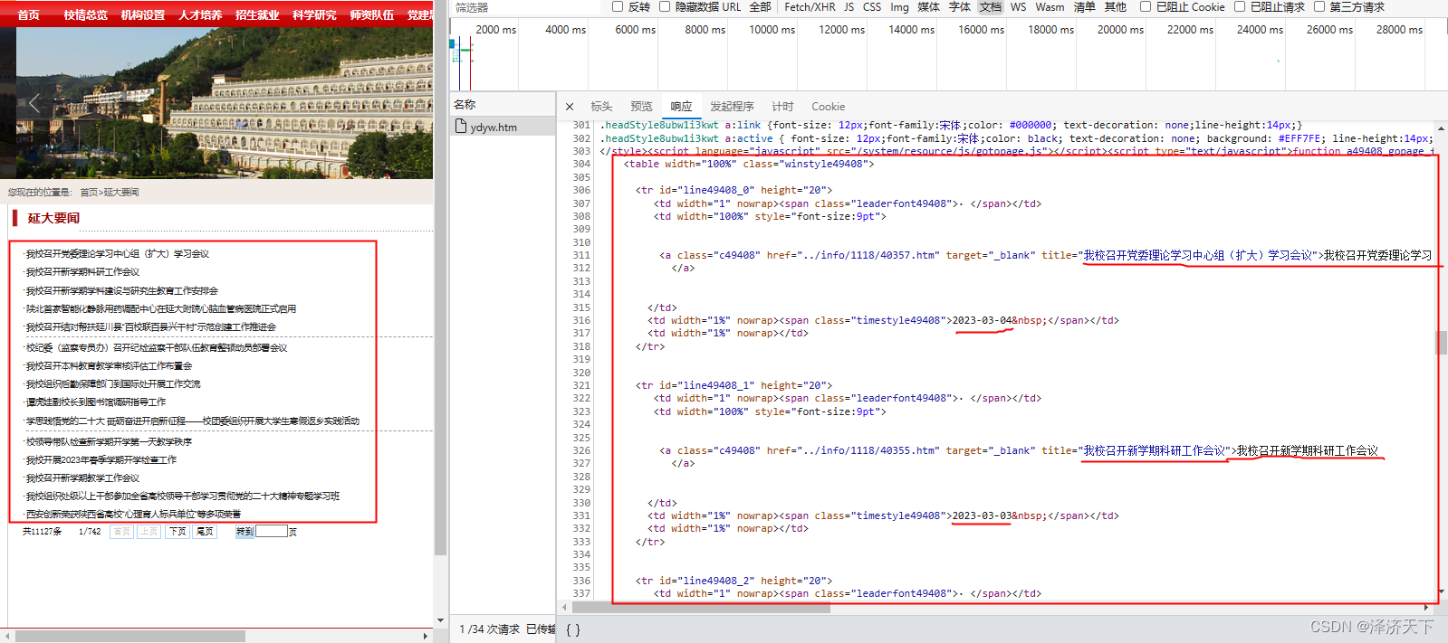The width and height of the screenshot is (1448, 643).
Task: Open the 标头 headers tab
Action: tap(601, 107)
